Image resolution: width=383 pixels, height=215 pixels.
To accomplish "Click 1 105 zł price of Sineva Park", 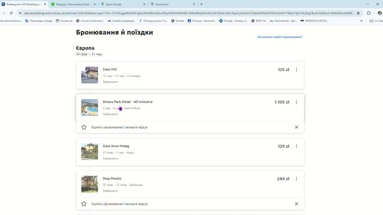I will 282,102.
